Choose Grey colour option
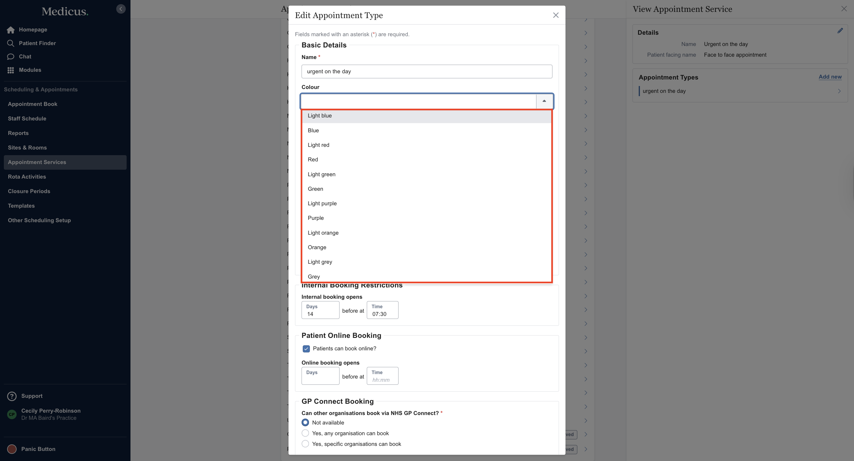The height and width of the screenshot is (461, 854). pos(426,276)
